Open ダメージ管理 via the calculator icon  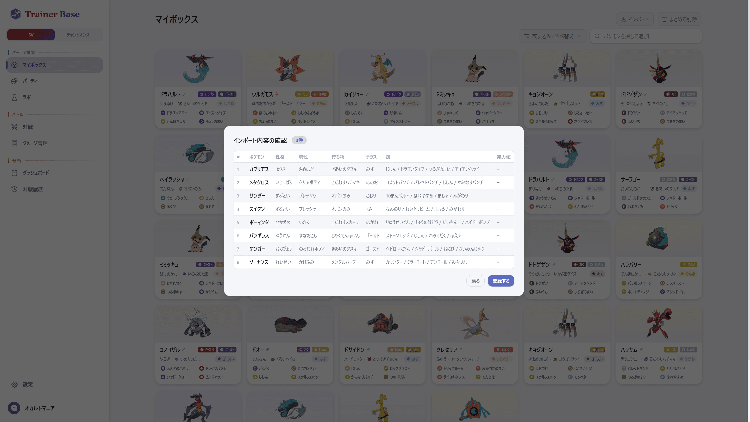click(x=14, y=143)
